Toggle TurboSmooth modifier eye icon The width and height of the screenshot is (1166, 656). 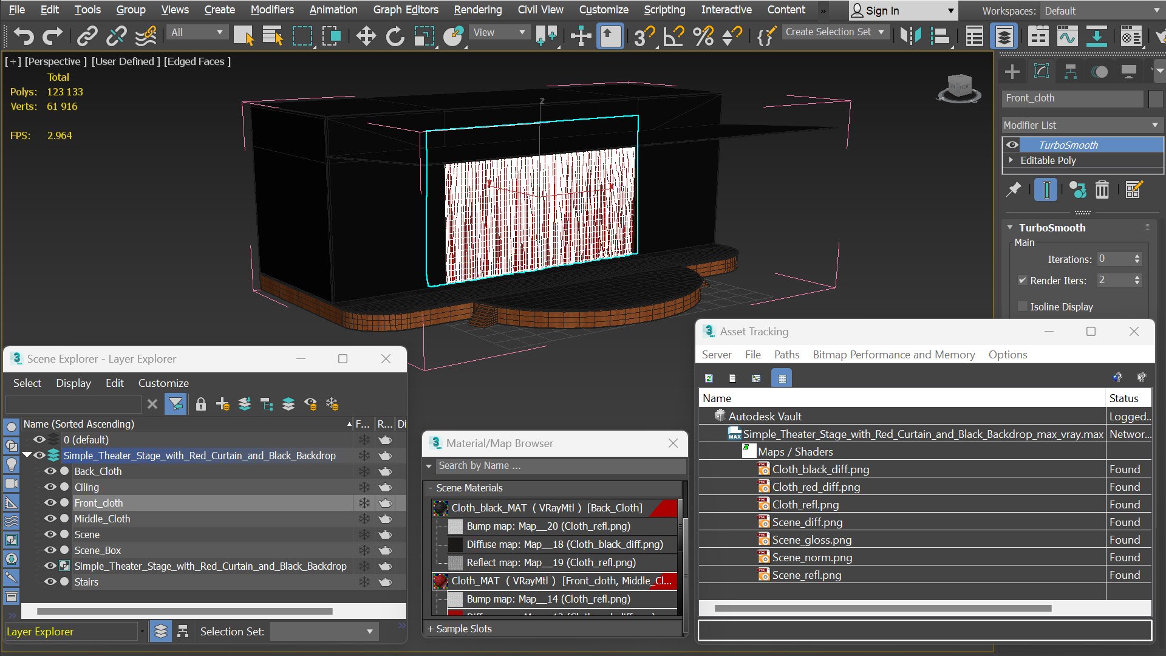[1012, 145]
